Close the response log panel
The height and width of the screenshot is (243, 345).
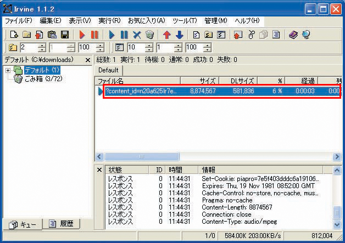click(99, 169)
